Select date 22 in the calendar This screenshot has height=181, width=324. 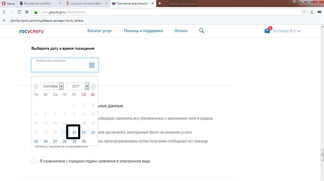pos(74,132)
